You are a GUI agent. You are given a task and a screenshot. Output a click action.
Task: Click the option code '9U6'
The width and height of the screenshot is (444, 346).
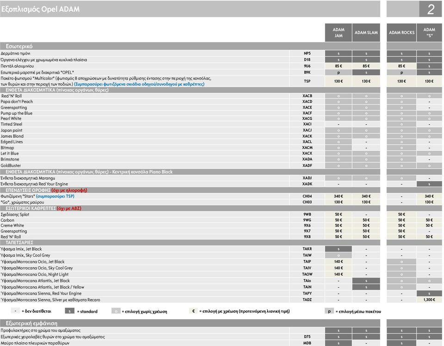click(x=307, y=66)
